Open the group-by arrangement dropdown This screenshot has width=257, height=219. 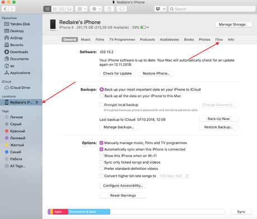point(82,9)
